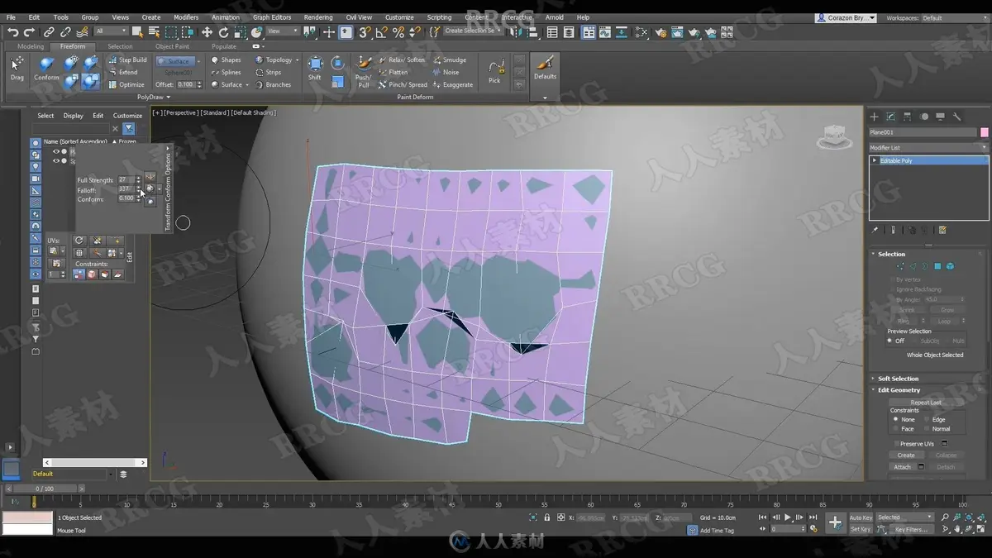992x558 pixels.
Task: Open the Hierarchy command panel tab
Action: coord(908,117)
